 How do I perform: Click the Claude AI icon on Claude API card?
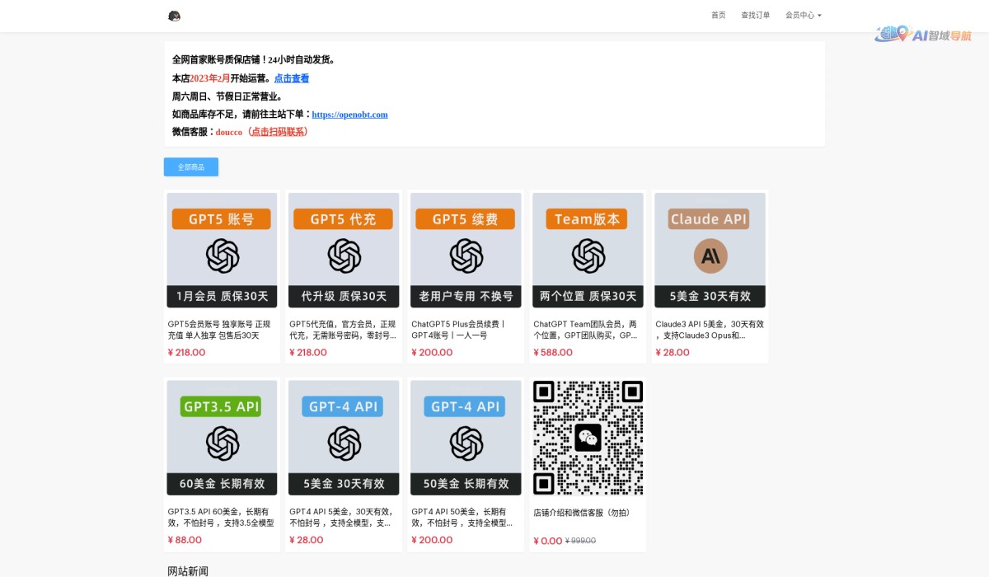click(x=709, y=256)
